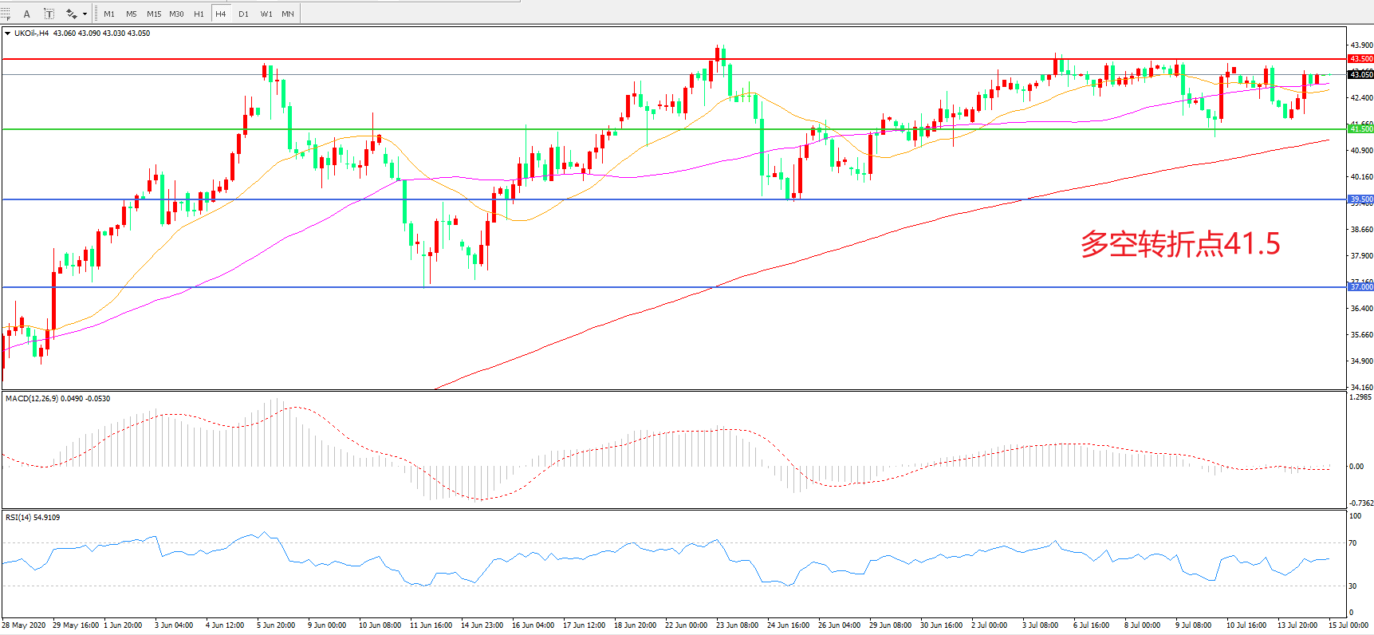Click the Arrows objects tool icon

pos(71,14)
